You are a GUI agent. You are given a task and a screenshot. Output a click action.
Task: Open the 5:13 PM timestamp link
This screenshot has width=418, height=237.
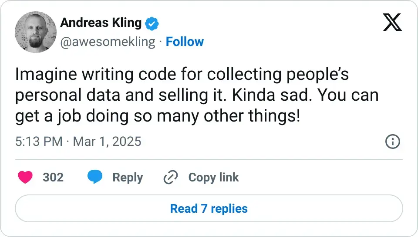38,142
